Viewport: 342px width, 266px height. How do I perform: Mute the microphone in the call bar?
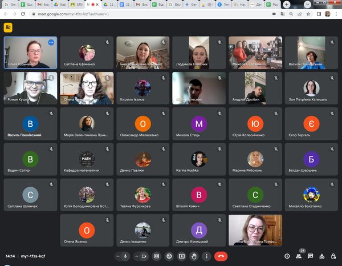click(x=125, y=256)
